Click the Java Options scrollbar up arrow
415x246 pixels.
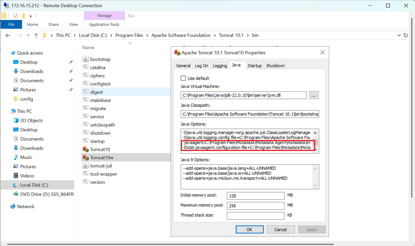pos(315,133)
